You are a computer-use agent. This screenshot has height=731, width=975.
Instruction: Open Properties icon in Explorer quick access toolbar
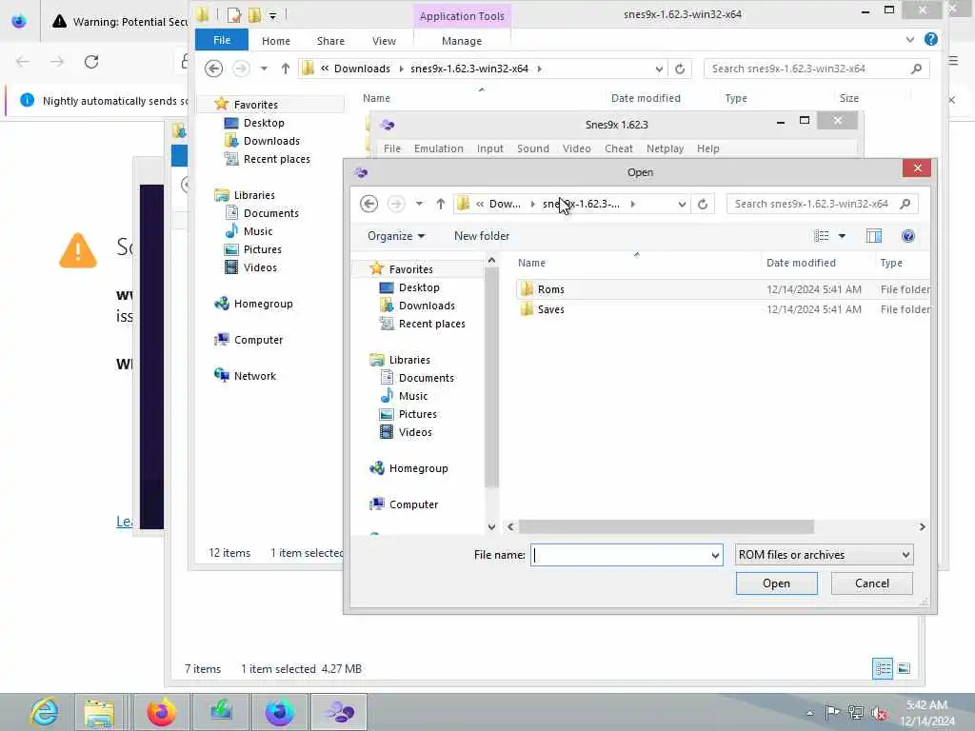tap(234, 15)
